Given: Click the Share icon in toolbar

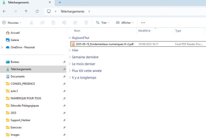Looking at the screenshot, I should point(75,23).
